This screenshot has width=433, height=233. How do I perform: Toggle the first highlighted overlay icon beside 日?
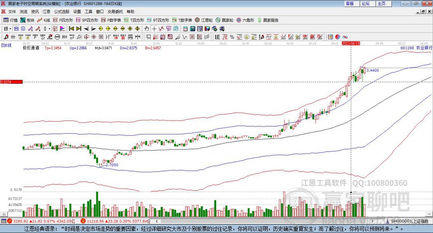(16, 28)
